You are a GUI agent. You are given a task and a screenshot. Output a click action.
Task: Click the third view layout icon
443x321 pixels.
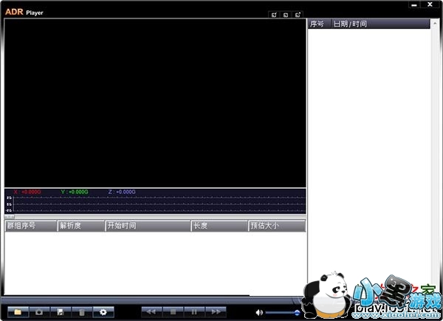tap(298, 15)
